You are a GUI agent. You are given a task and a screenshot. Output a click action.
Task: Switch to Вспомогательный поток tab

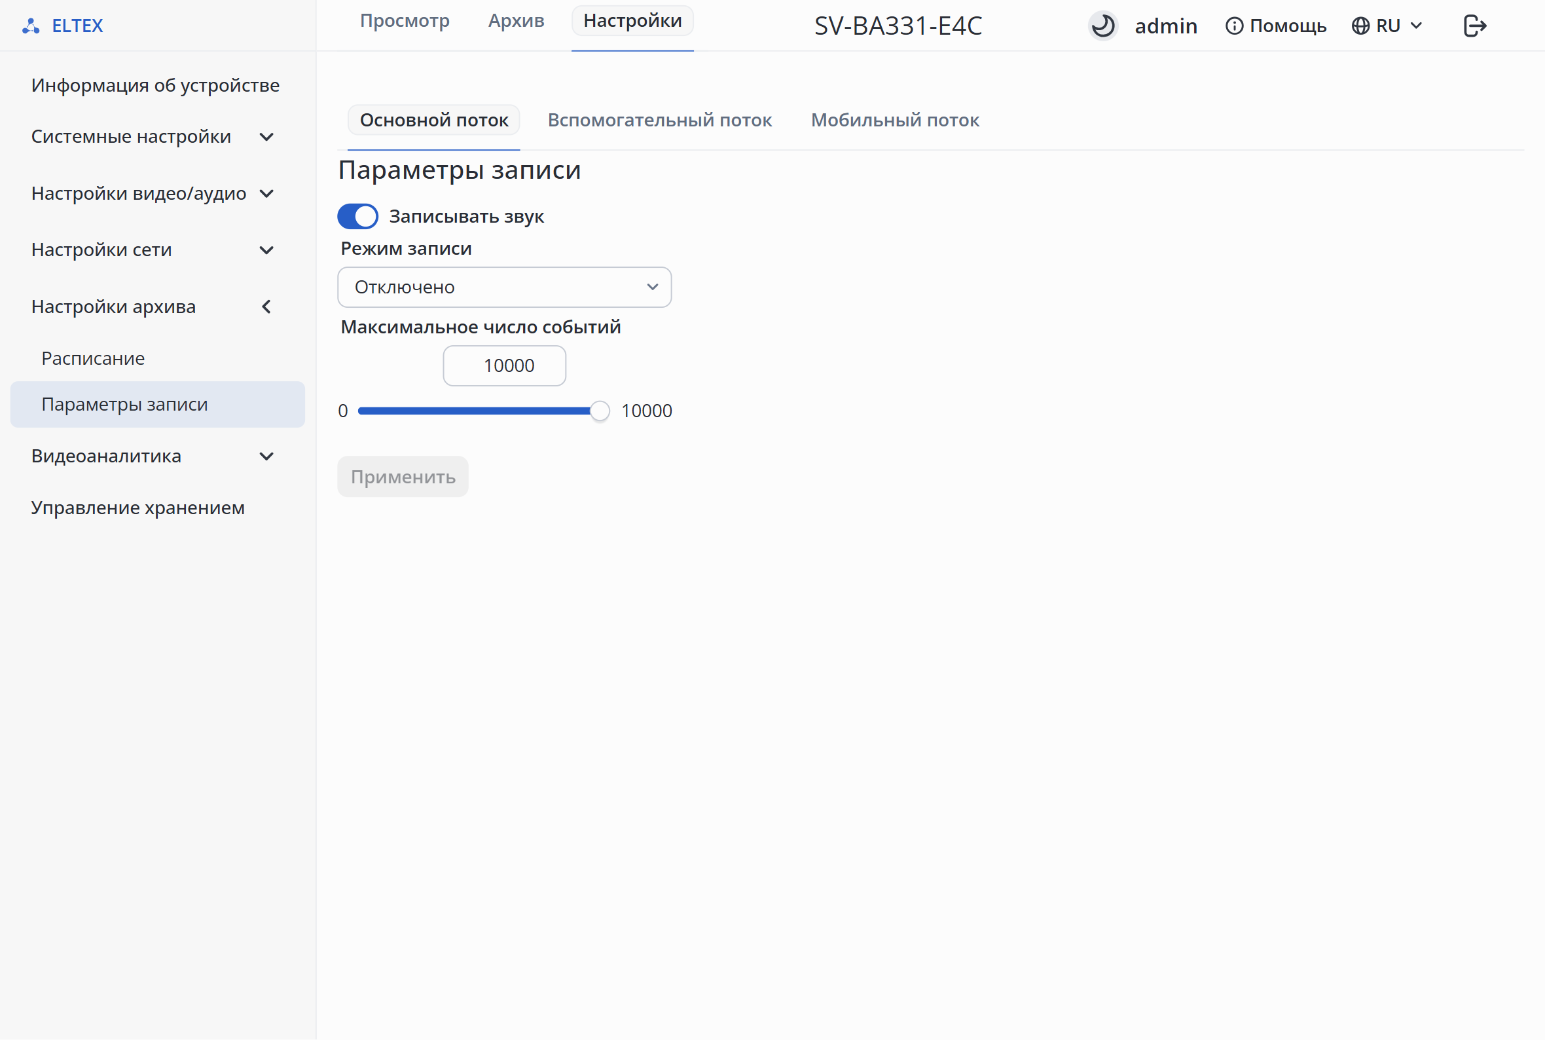point(659,120)
